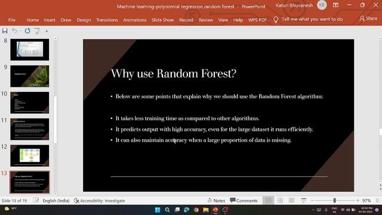Screen dimensions: 382x215
Task: Click the 'Why use Random Forest?' title
Action: click(174, 73)
